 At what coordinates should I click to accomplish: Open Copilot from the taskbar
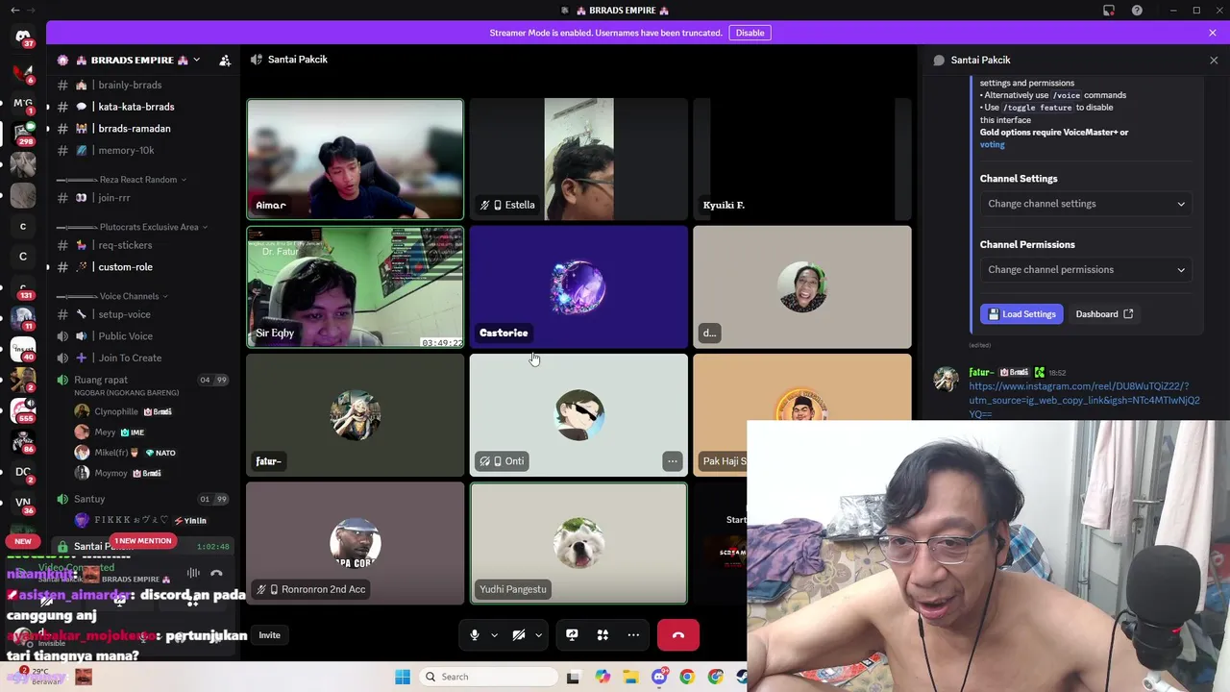603,677
